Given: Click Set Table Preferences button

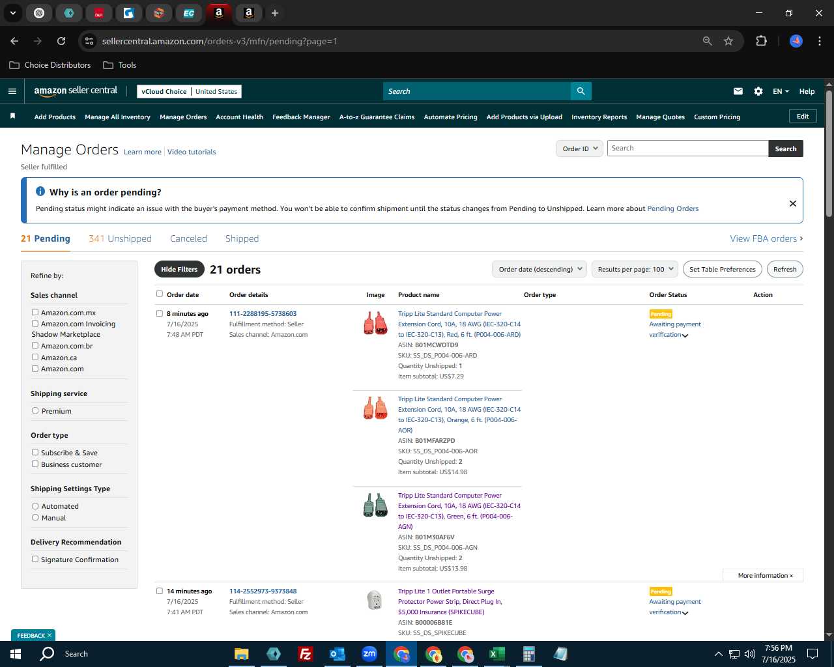Looking at the screenshot, I should 723,269.
